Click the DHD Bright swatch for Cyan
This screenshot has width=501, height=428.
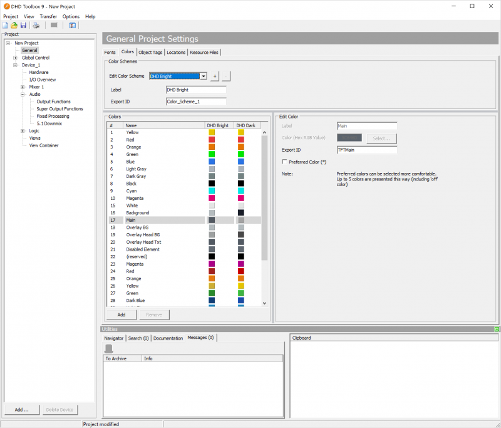[x=212, y=191]
